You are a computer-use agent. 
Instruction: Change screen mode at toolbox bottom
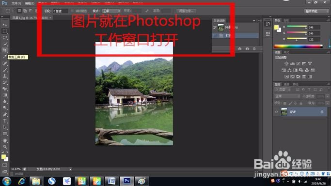pos(5,171)
